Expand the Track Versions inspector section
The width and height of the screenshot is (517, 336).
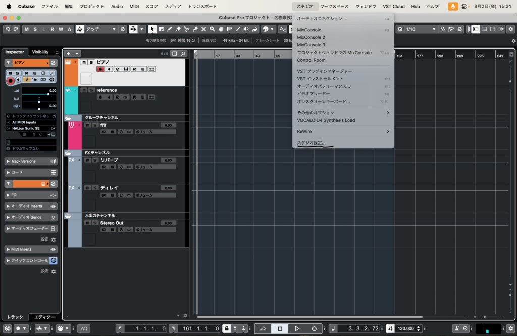pyautogui.click(x=9, y=161)
